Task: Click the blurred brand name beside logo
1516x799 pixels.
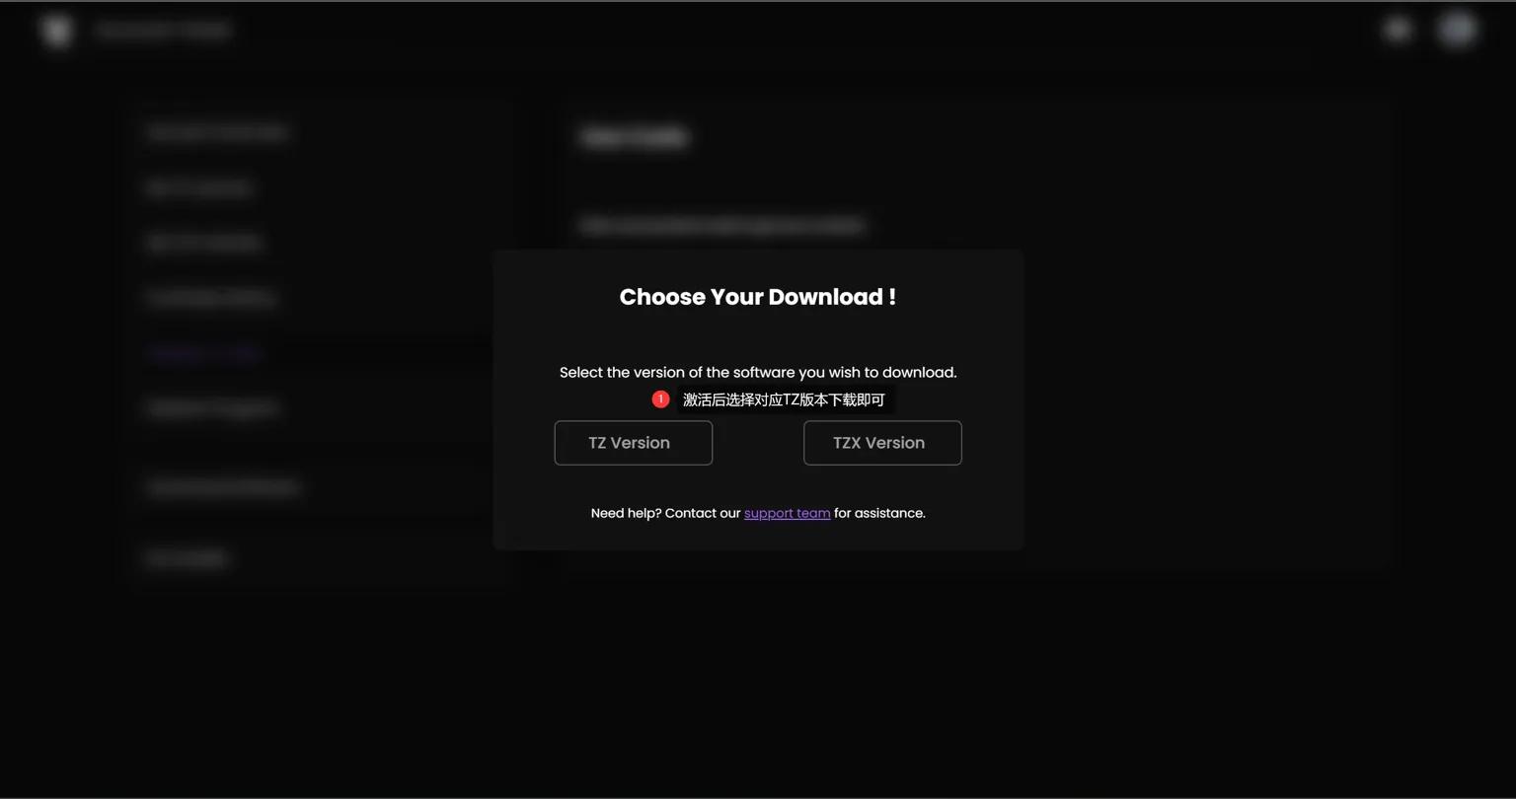Action: click(x=164, y=31)
